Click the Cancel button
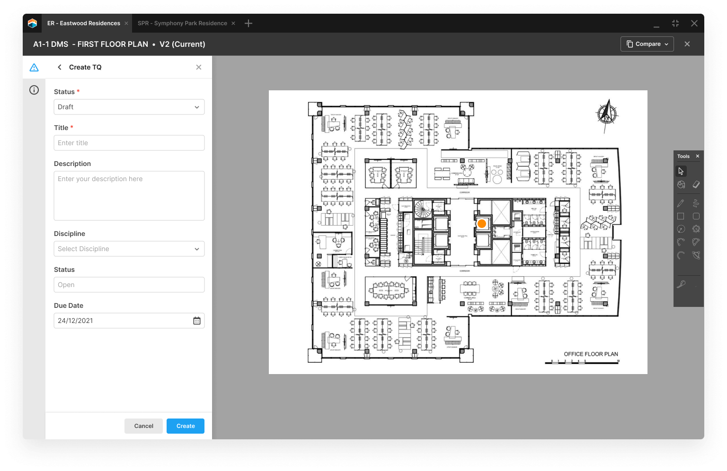This screenshot has width=727, height=471. [143, 426]
